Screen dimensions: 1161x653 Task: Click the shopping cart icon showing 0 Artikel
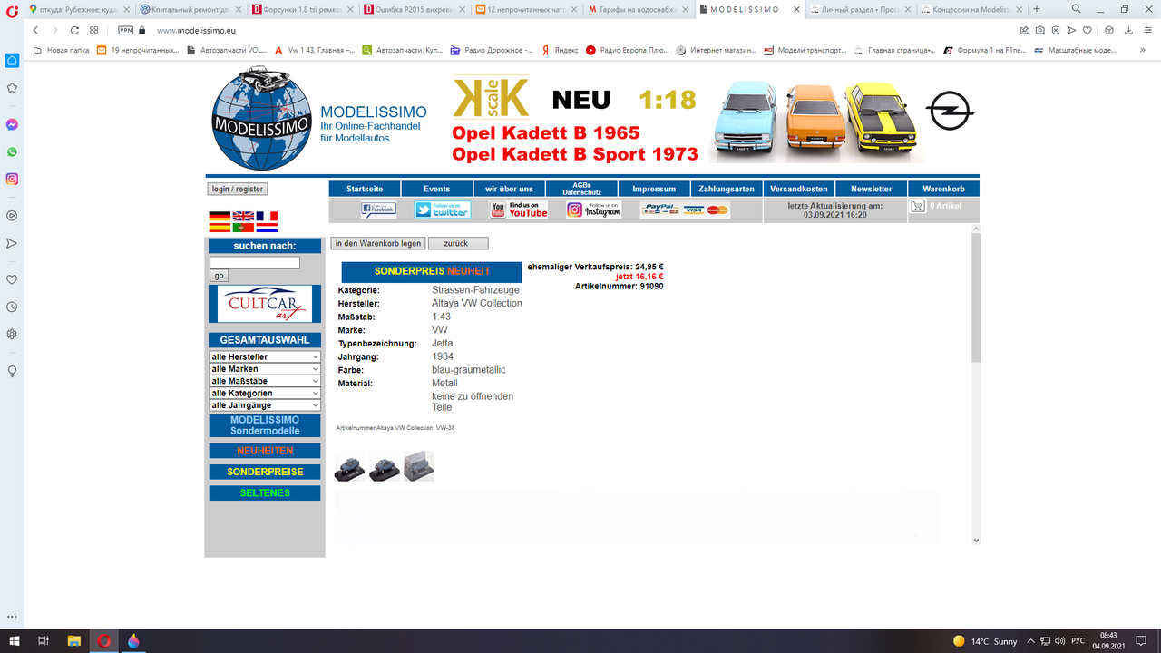coord(918,206)
